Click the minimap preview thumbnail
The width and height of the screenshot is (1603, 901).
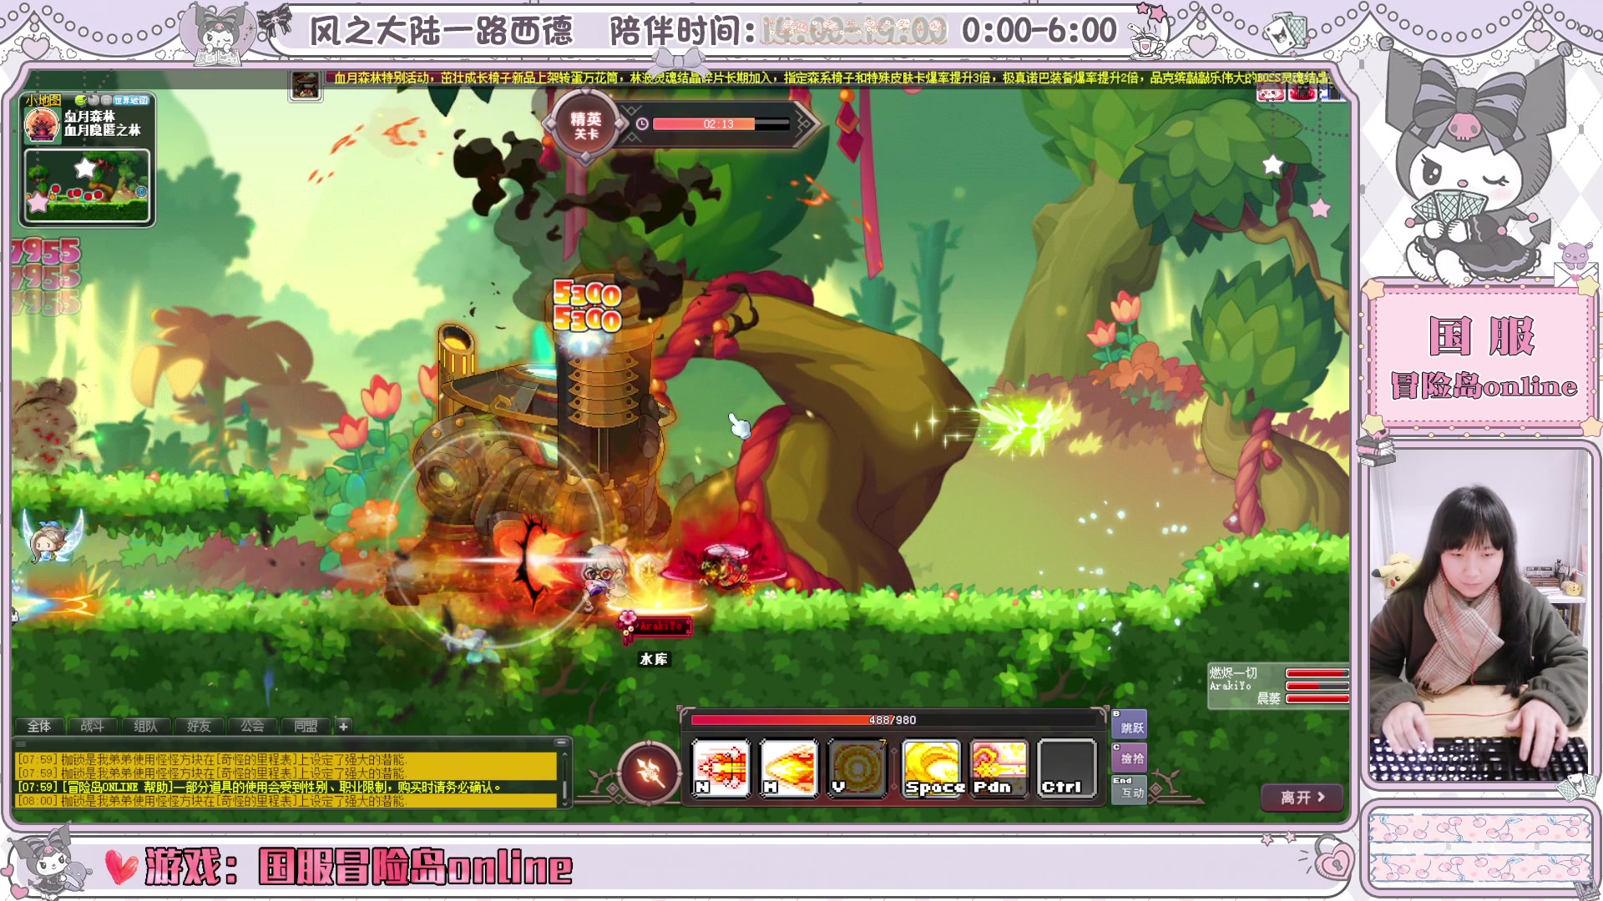tap(87, 186)
